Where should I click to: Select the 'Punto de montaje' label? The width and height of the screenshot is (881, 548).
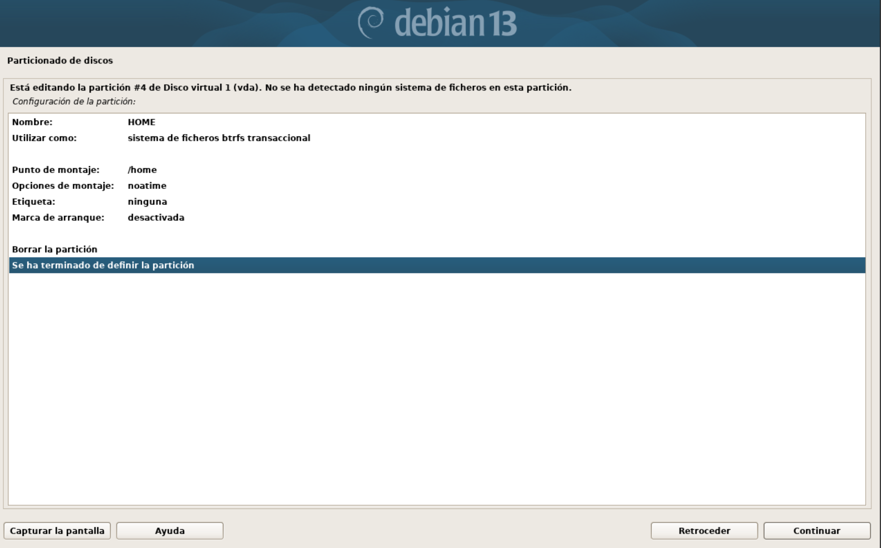55,170
